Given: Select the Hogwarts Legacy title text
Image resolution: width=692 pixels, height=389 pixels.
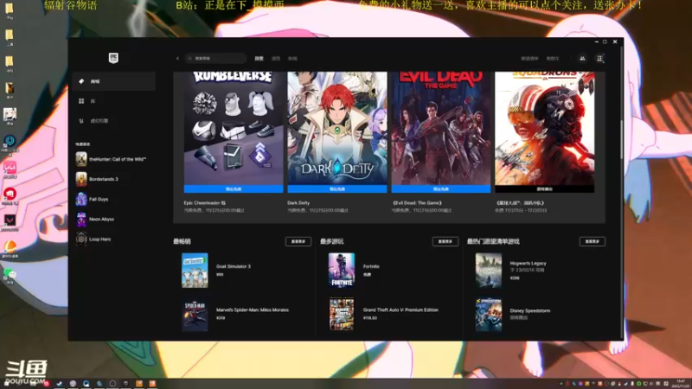Looking at the screenshot, I should tap(528, 264).
